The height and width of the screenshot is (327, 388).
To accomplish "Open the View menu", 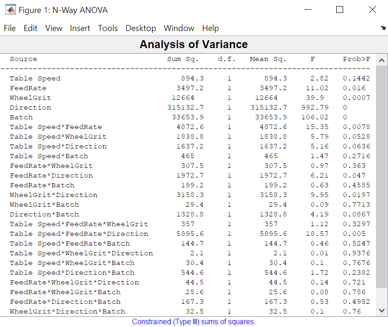I will 54,28.
